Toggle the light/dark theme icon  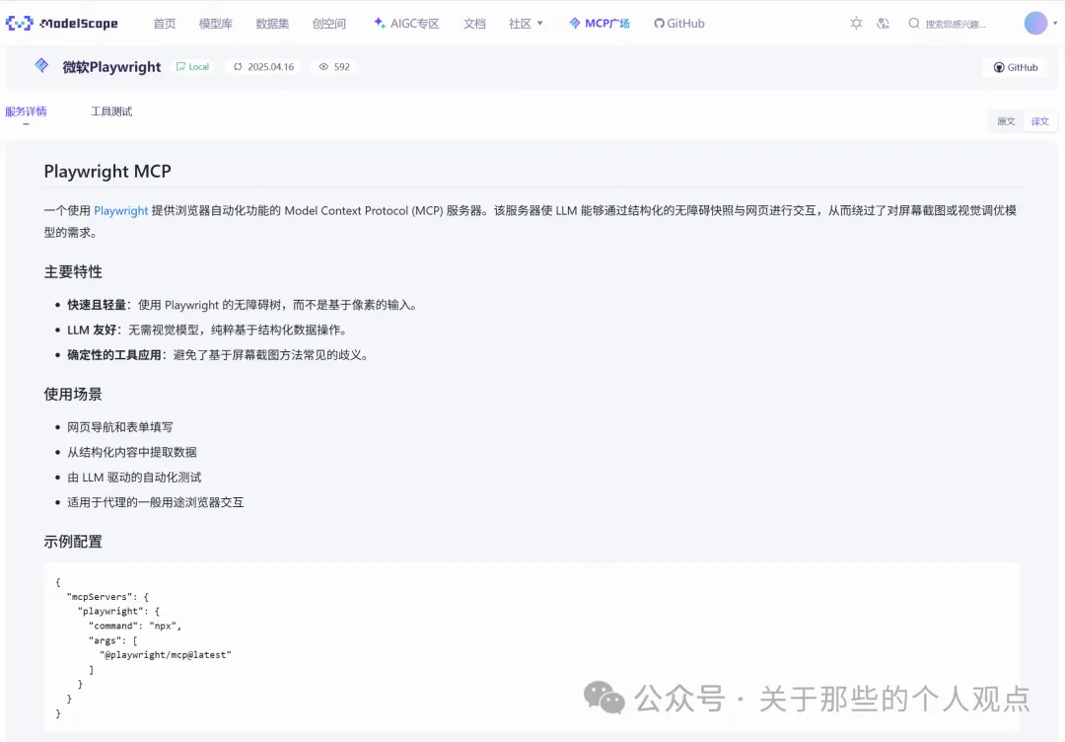(857, 23)
